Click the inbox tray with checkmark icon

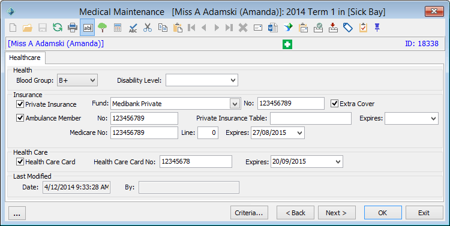(318, 28)
